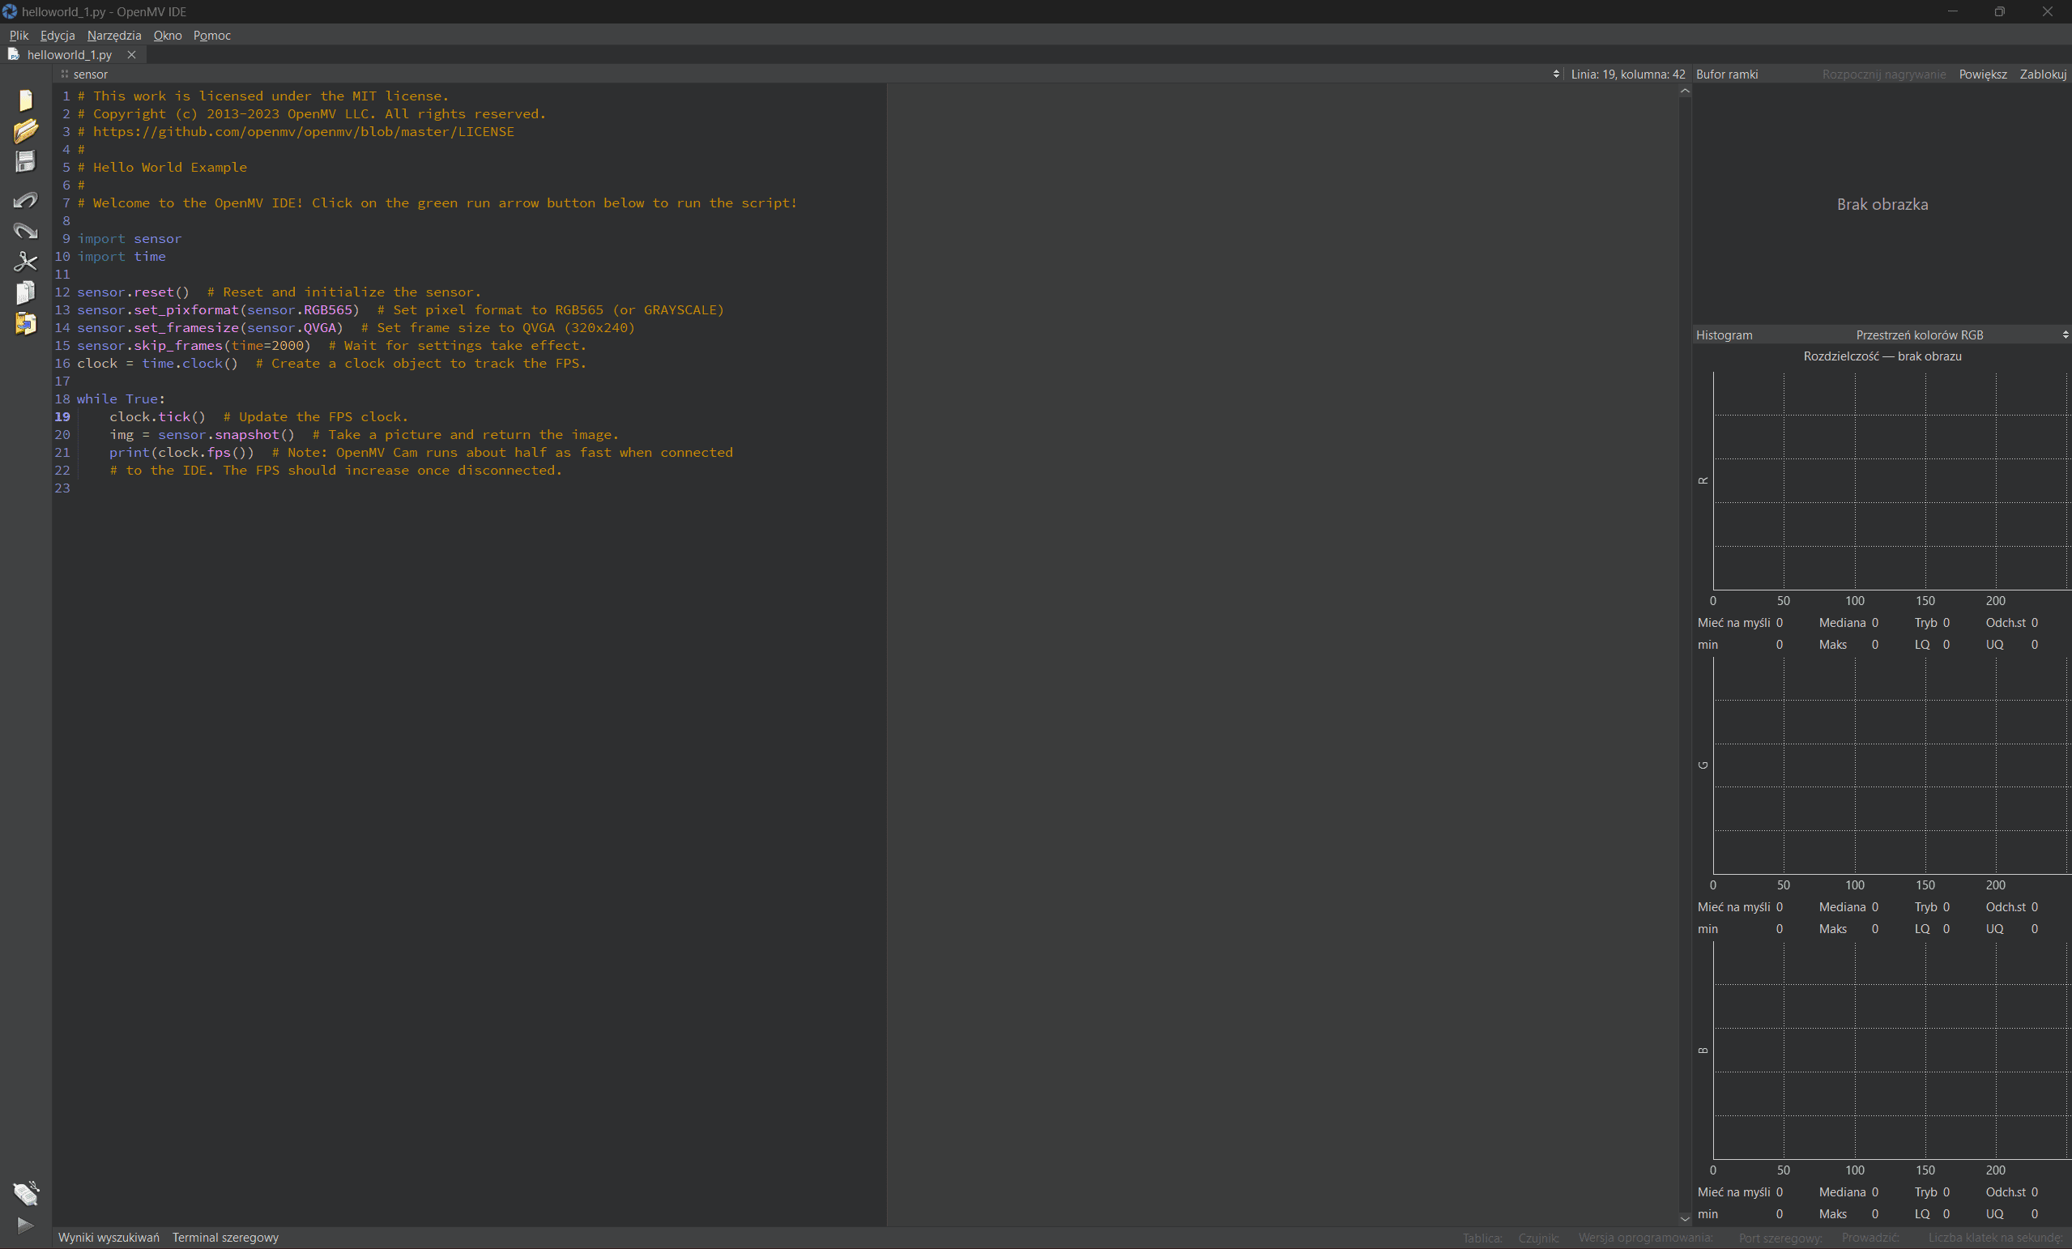Viewport: 2072px width, 1249px height.
Task: Minimize the OpenMV IDE window
Action: pyautogui.click(x=1953, y=11)
